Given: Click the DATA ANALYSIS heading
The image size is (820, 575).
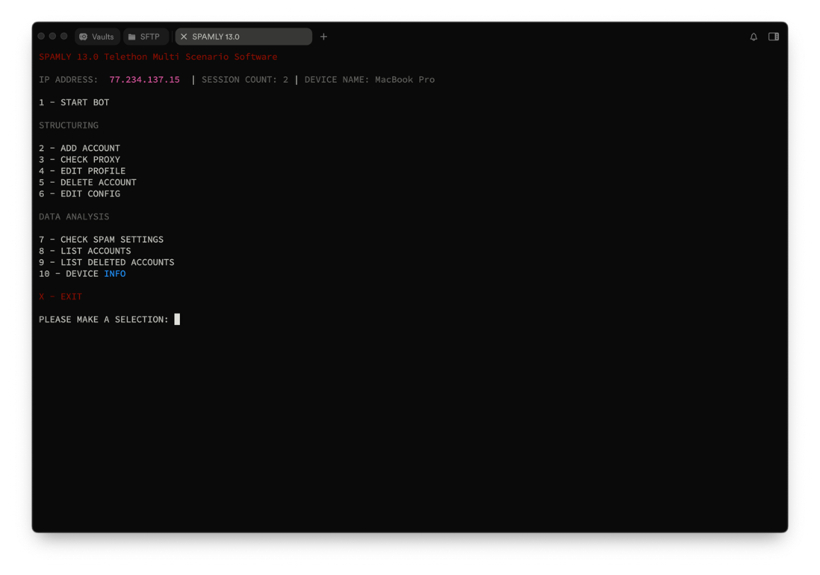Looking at the screenshot, I should point(74,217).
